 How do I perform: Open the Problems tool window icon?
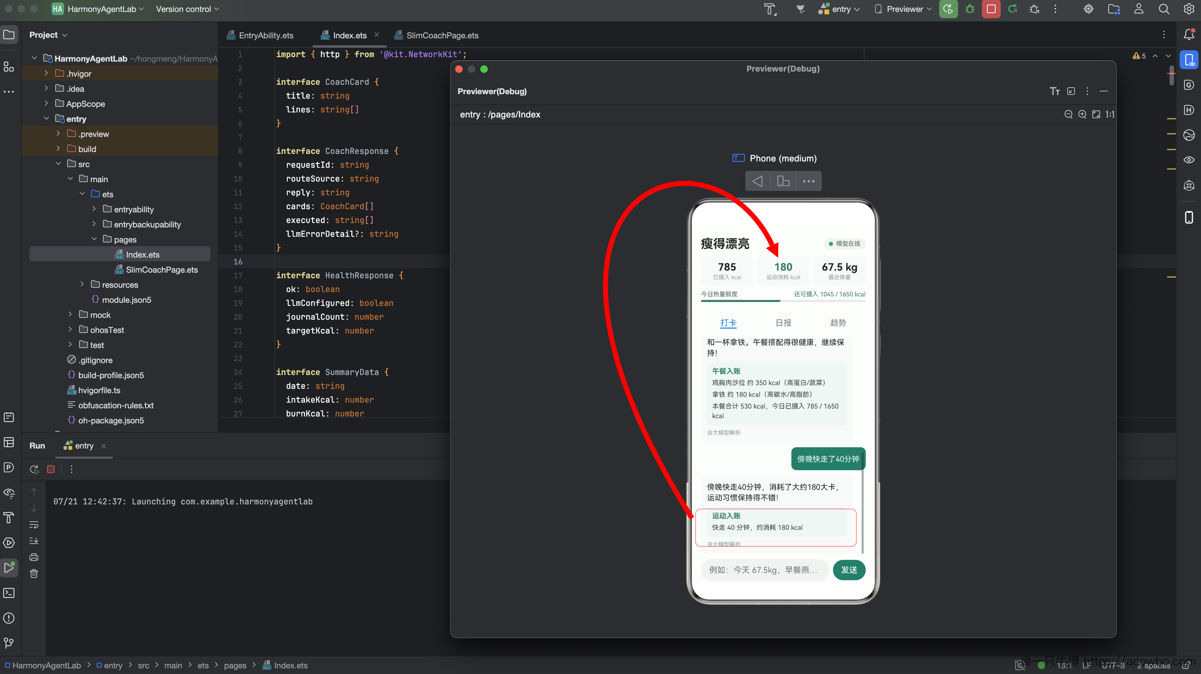pos(9,618)
